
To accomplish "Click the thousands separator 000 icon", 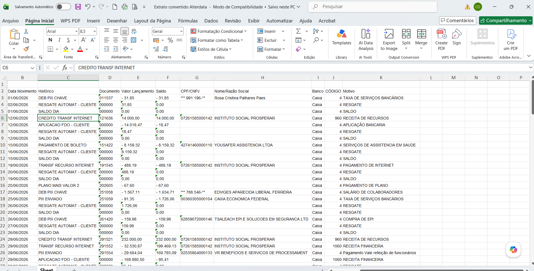I will [x=179, y=40].
